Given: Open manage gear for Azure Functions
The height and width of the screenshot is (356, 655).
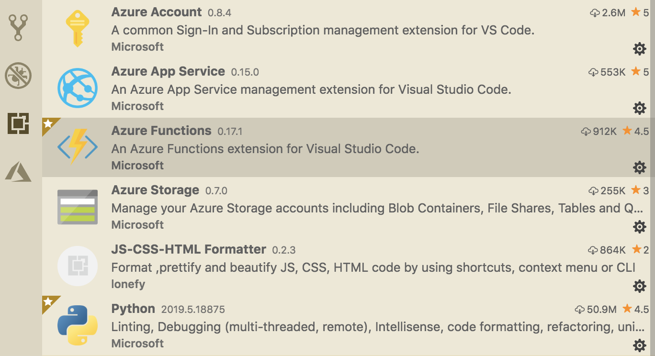Looking at the screenshot, I should tap(640, 167).
